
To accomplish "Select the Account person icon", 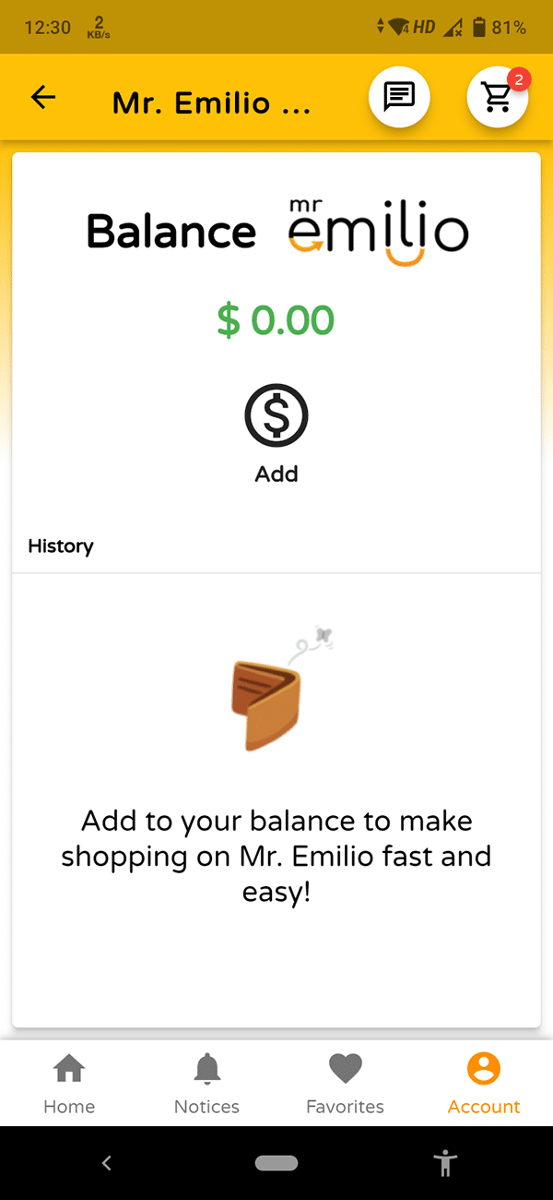I will pyautogui.click(x=483, y=1068).
